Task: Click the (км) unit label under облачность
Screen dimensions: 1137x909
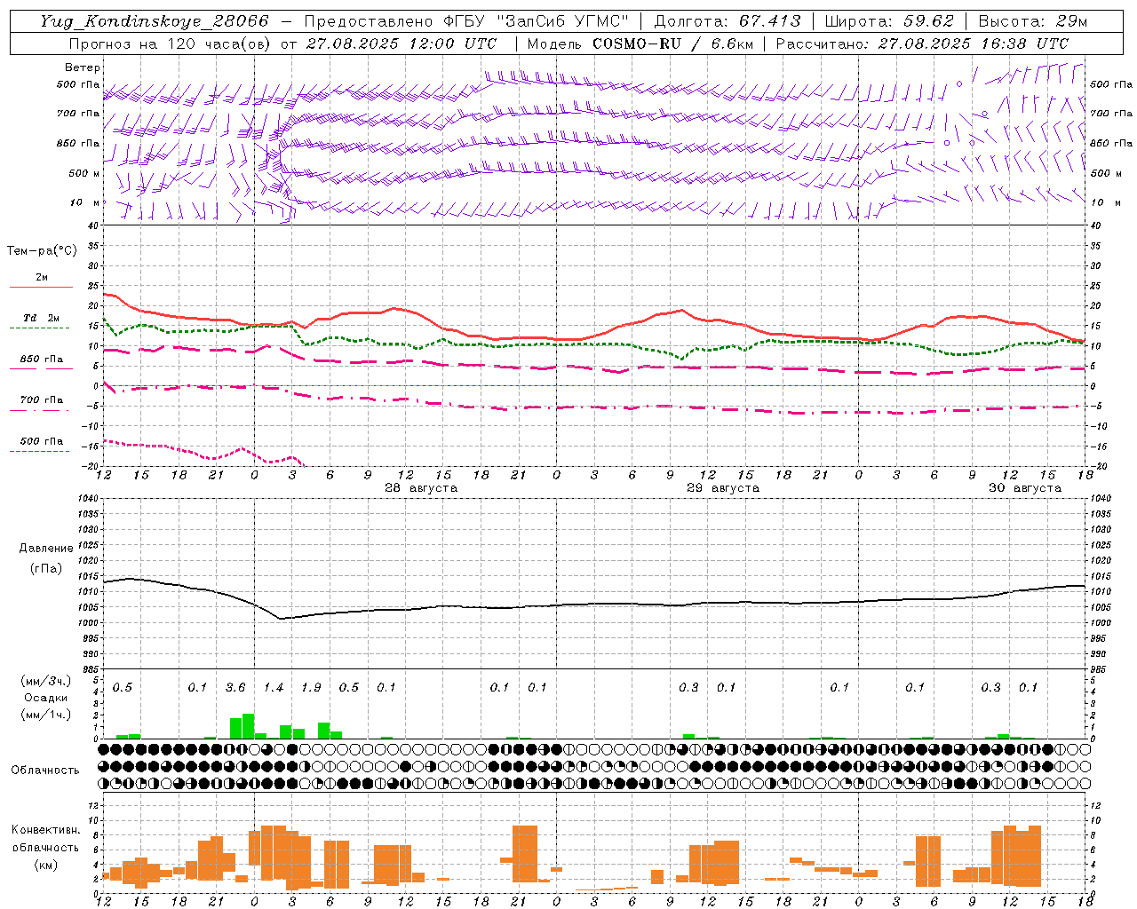Action: point(46,865)
